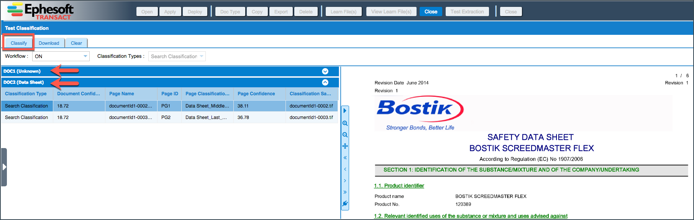Image resolution: width=694 pixels, height=220 pixels.
Task: Click the play arrow in viewer toolbar
Action: click(x=345, y=111)
